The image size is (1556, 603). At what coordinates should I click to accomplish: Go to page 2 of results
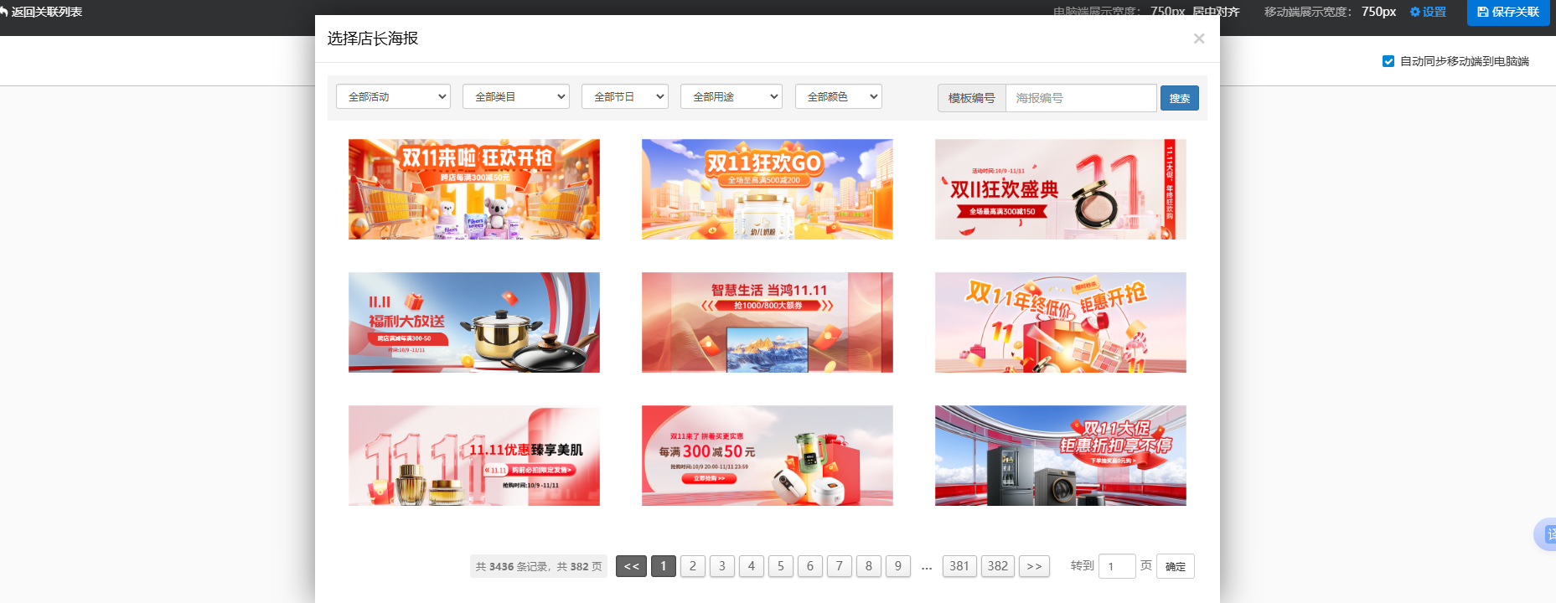692,566
